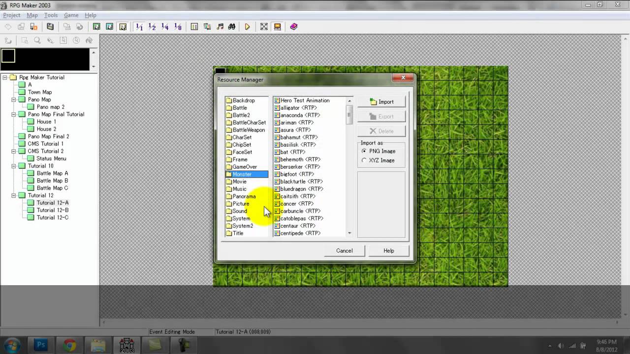Set map zoom to 1/8 scale
630x354 pixels.
pyautogui.click(x=178, y=27)
